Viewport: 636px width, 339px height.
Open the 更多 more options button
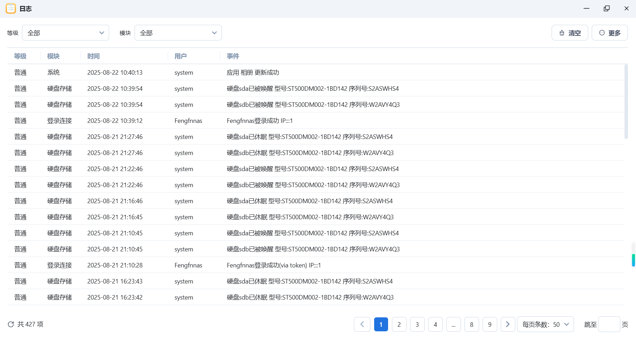point(610,33)
